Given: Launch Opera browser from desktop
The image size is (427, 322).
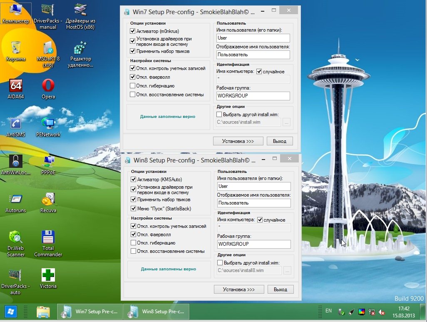Looking at the screenshot, I should pyautogui.click(x=48, y=86).
